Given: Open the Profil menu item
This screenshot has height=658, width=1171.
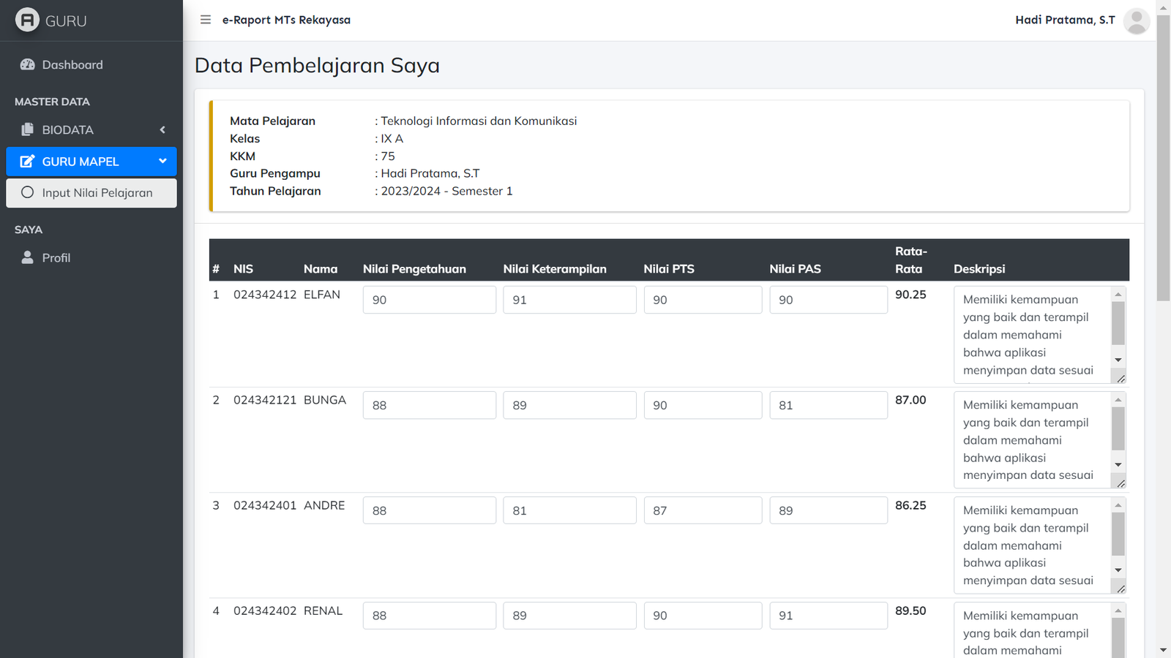Looking at the screenshot, I should (56, 258).
